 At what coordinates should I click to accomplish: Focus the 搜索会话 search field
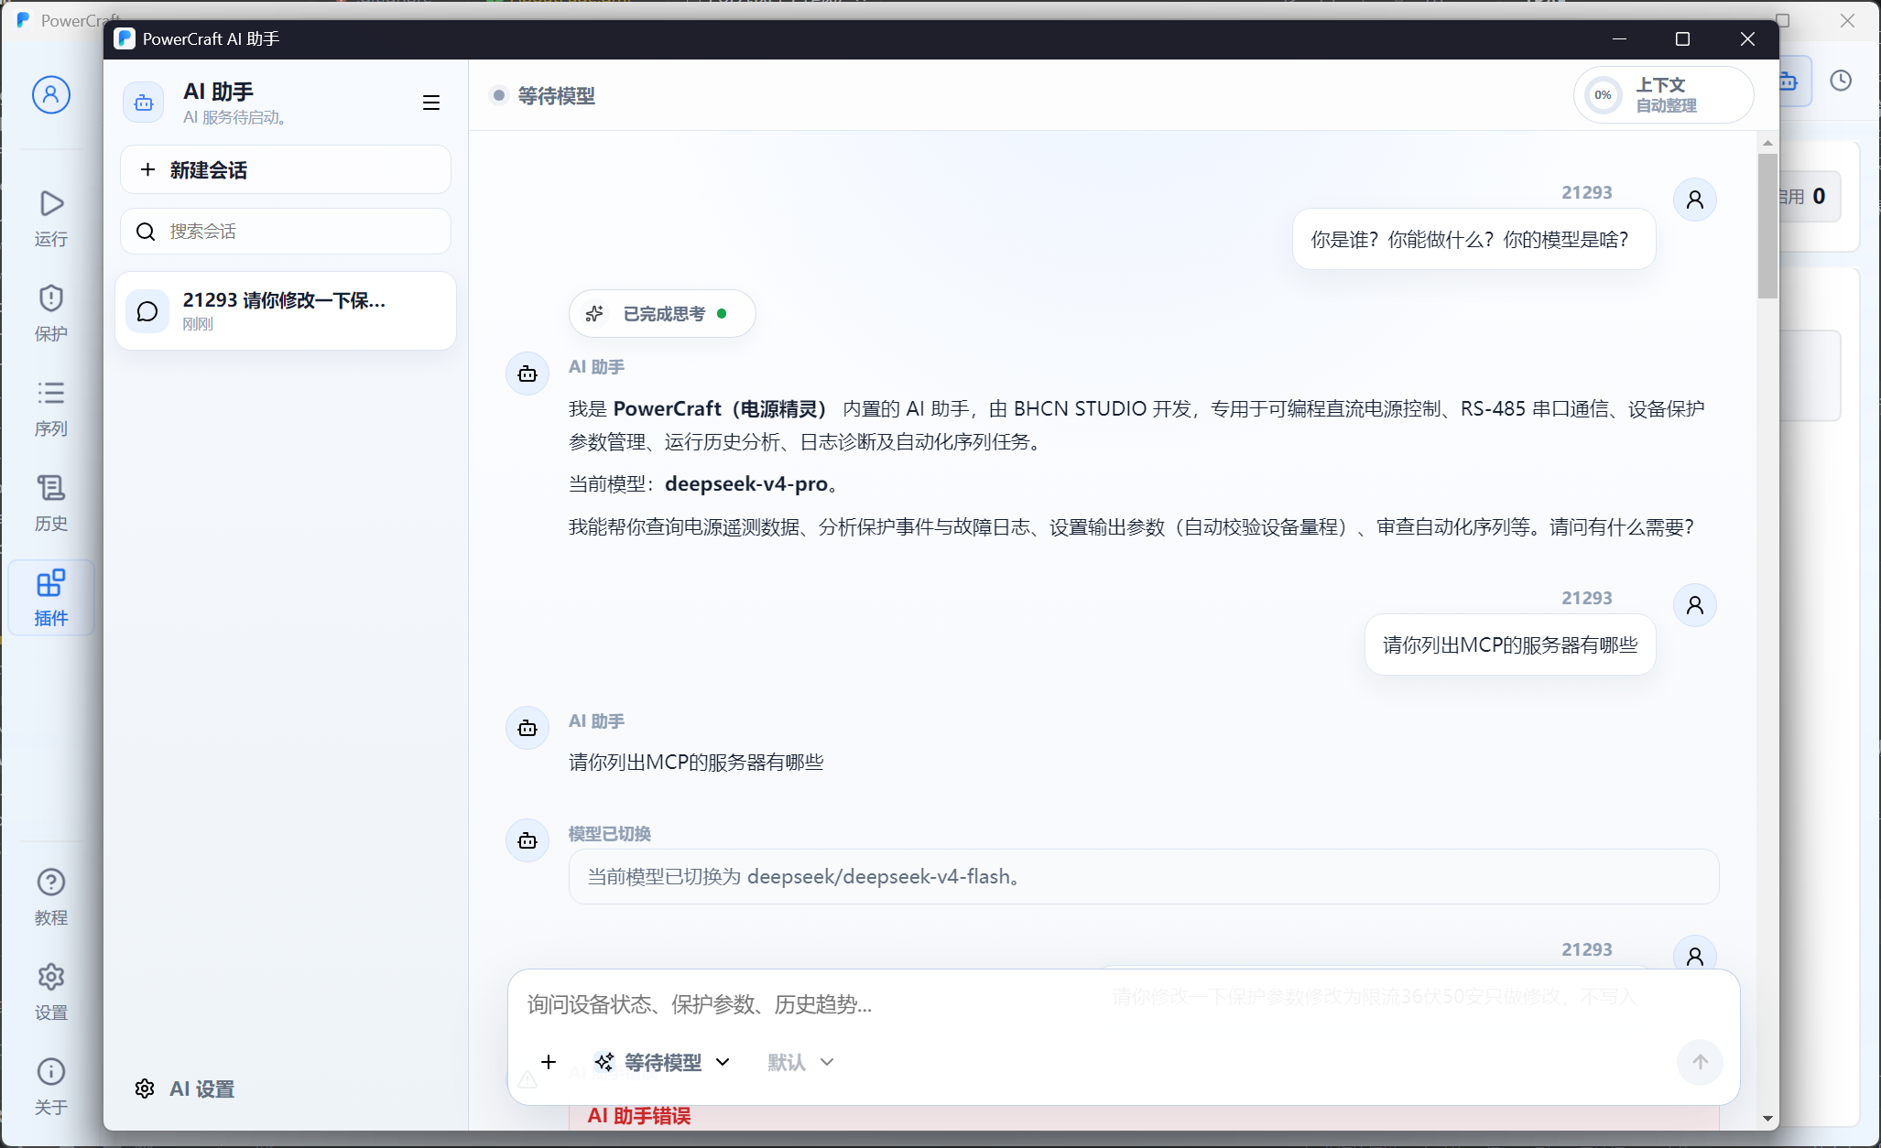tap(286, 231)
